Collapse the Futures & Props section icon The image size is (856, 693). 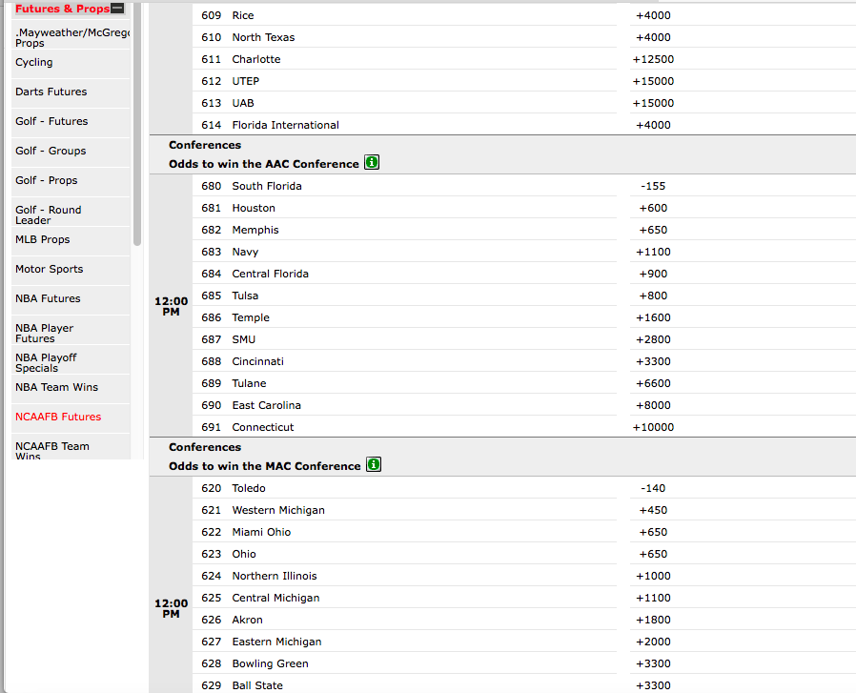pos(117,9)
